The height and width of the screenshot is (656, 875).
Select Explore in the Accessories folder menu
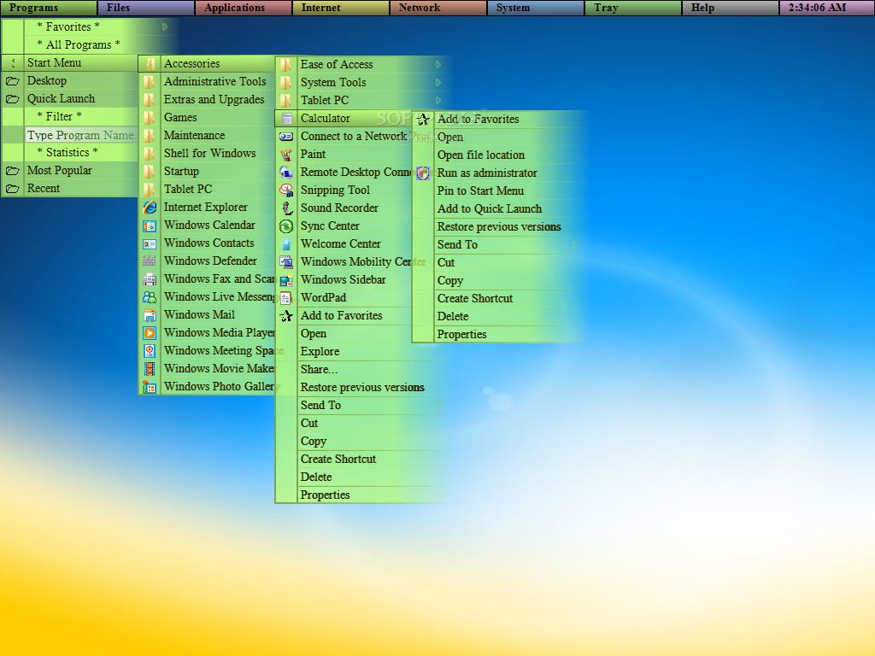click(361, 351)
